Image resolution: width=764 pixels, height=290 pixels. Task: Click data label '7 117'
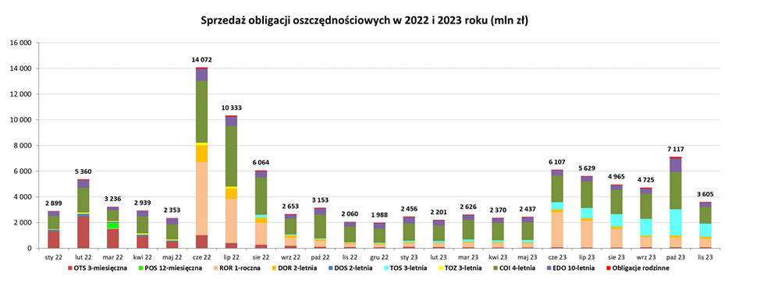677,149
